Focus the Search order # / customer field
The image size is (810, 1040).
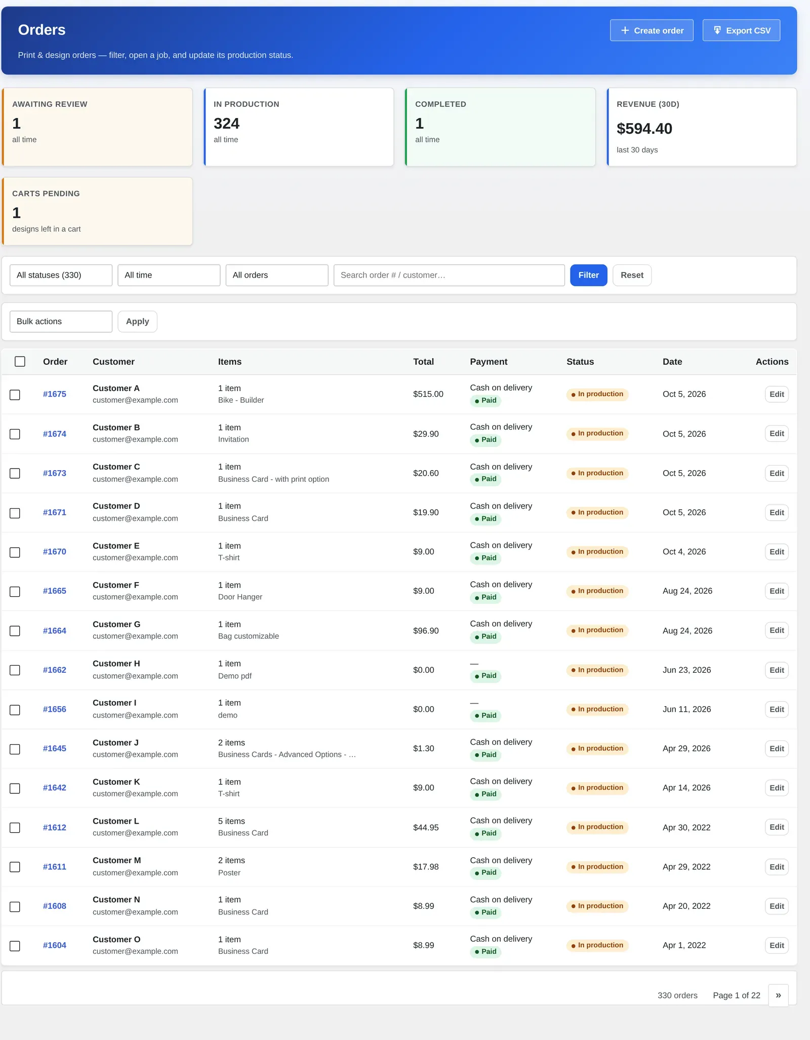point(449,275)
